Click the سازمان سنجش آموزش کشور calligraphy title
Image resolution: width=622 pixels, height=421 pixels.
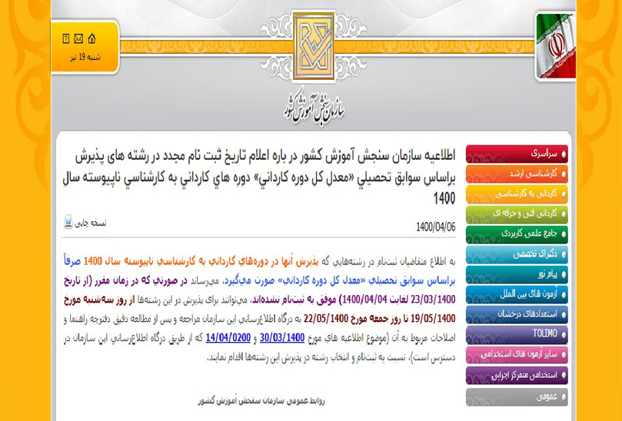pyautogui.click(x=314, y=108)
